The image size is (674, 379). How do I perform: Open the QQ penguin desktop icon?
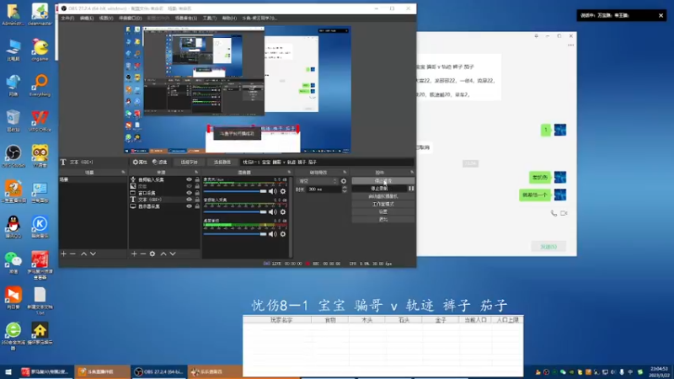coord(13,227)
